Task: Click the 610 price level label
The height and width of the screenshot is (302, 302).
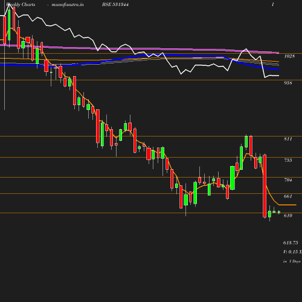Action: pos(288,216)
